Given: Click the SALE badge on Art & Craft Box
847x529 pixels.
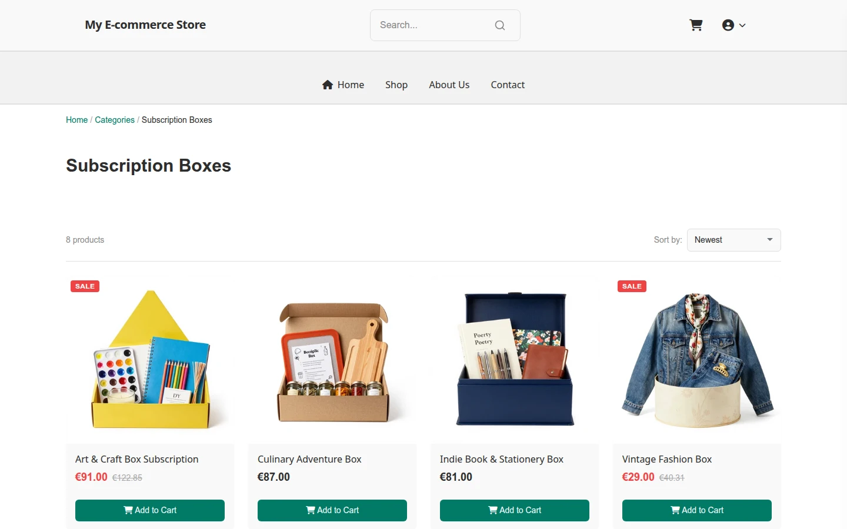Looking at the screenshot, I should (x=85, y=286).
